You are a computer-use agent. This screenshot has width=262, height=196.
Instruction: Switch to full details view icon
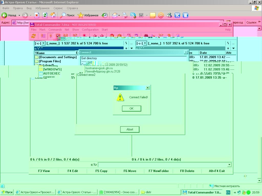pyautogui.click(x=50, y=36)
